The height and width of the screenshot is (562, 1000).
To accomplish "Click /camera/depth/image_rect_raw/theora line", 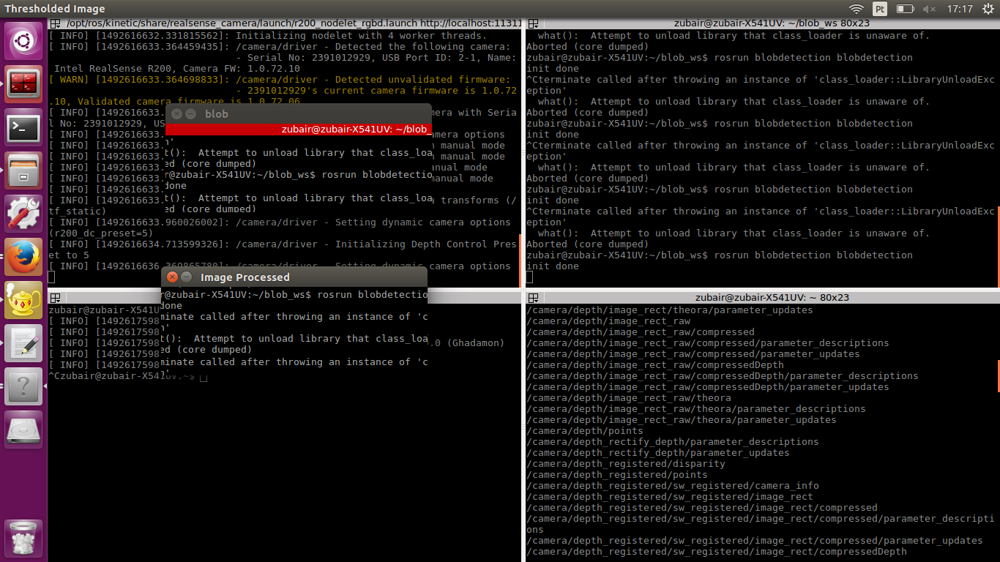I will point(629,398).
